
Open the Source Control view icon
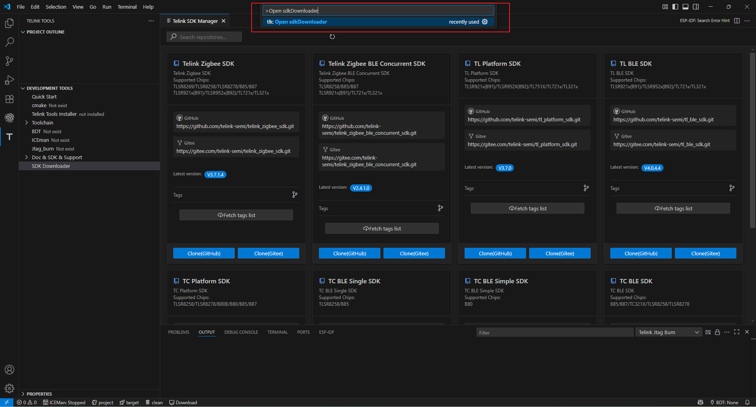pos(9,61)
